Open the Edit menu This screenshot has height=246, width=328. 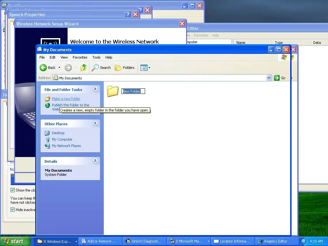(x=53, y=57)
